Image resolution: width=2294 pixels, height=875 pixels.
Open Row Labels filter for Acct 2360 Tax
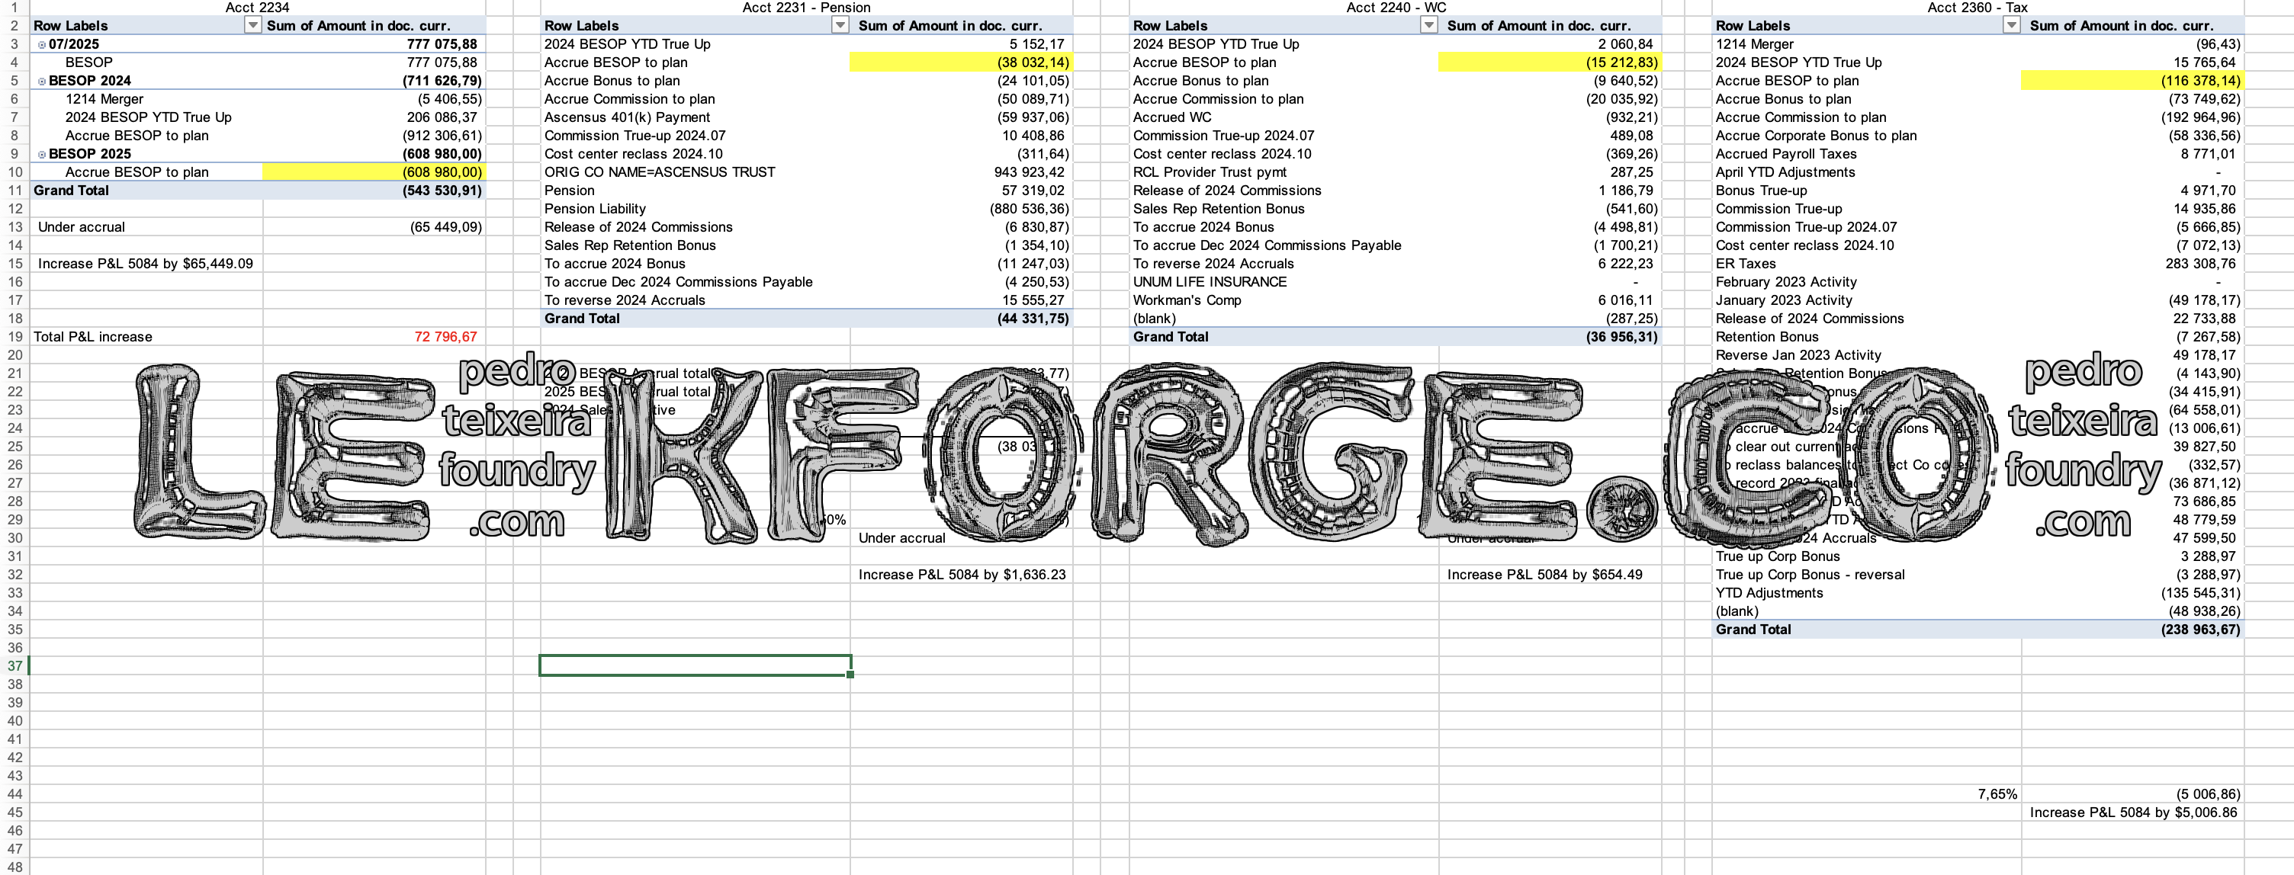(2011, 25)
